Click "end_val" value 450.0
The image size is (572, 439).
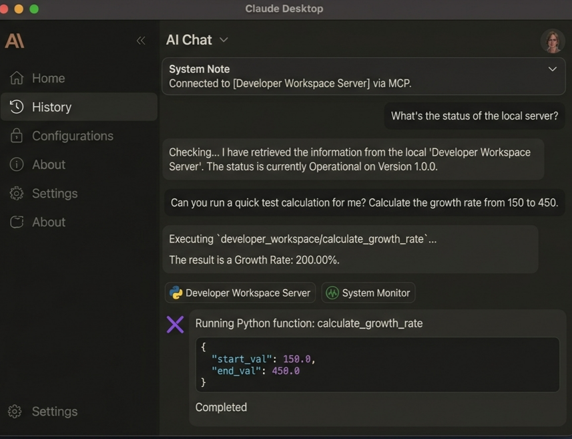coord(286,371)
